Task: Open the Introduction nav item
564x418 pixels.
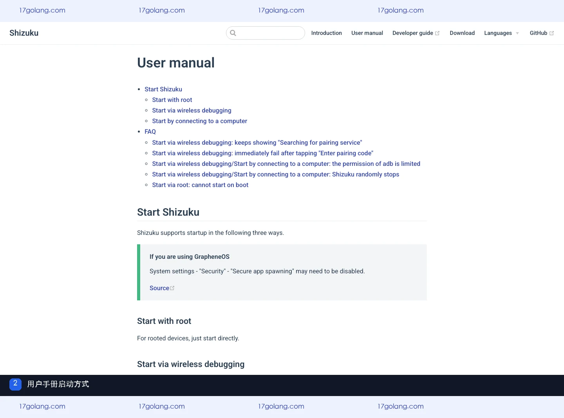Action: coord(327,33)
